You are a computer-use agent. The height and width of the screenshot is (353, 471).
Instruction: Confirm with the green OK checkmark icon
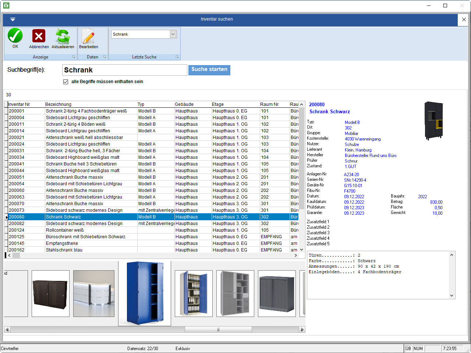tap(15, 36)
